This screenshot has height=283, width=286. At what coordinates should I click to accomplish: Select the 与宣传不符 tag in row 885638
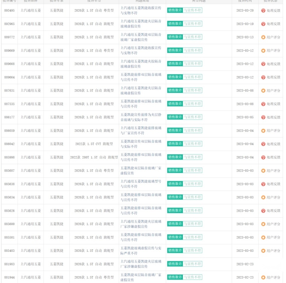[192, 184]
